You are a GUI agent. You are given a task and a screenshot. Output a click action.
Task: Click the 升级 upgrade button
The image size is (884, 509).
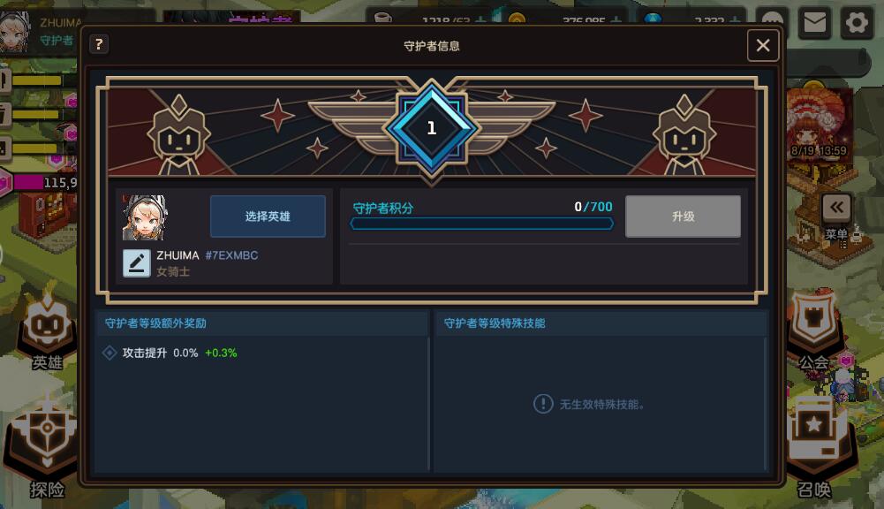(x=683, y=217)
